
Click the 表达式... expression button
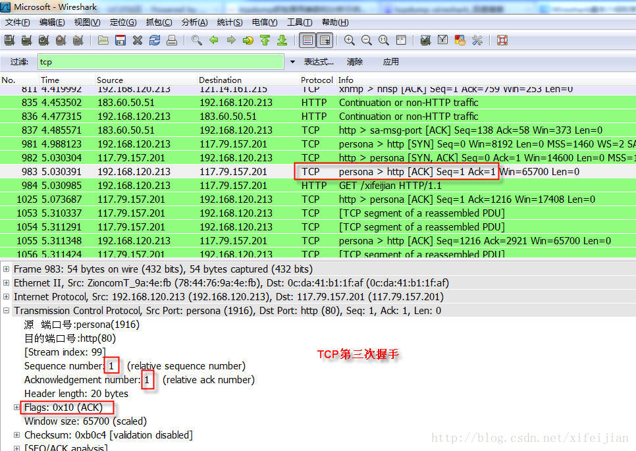pyautogui.click(x=319, y=62)
